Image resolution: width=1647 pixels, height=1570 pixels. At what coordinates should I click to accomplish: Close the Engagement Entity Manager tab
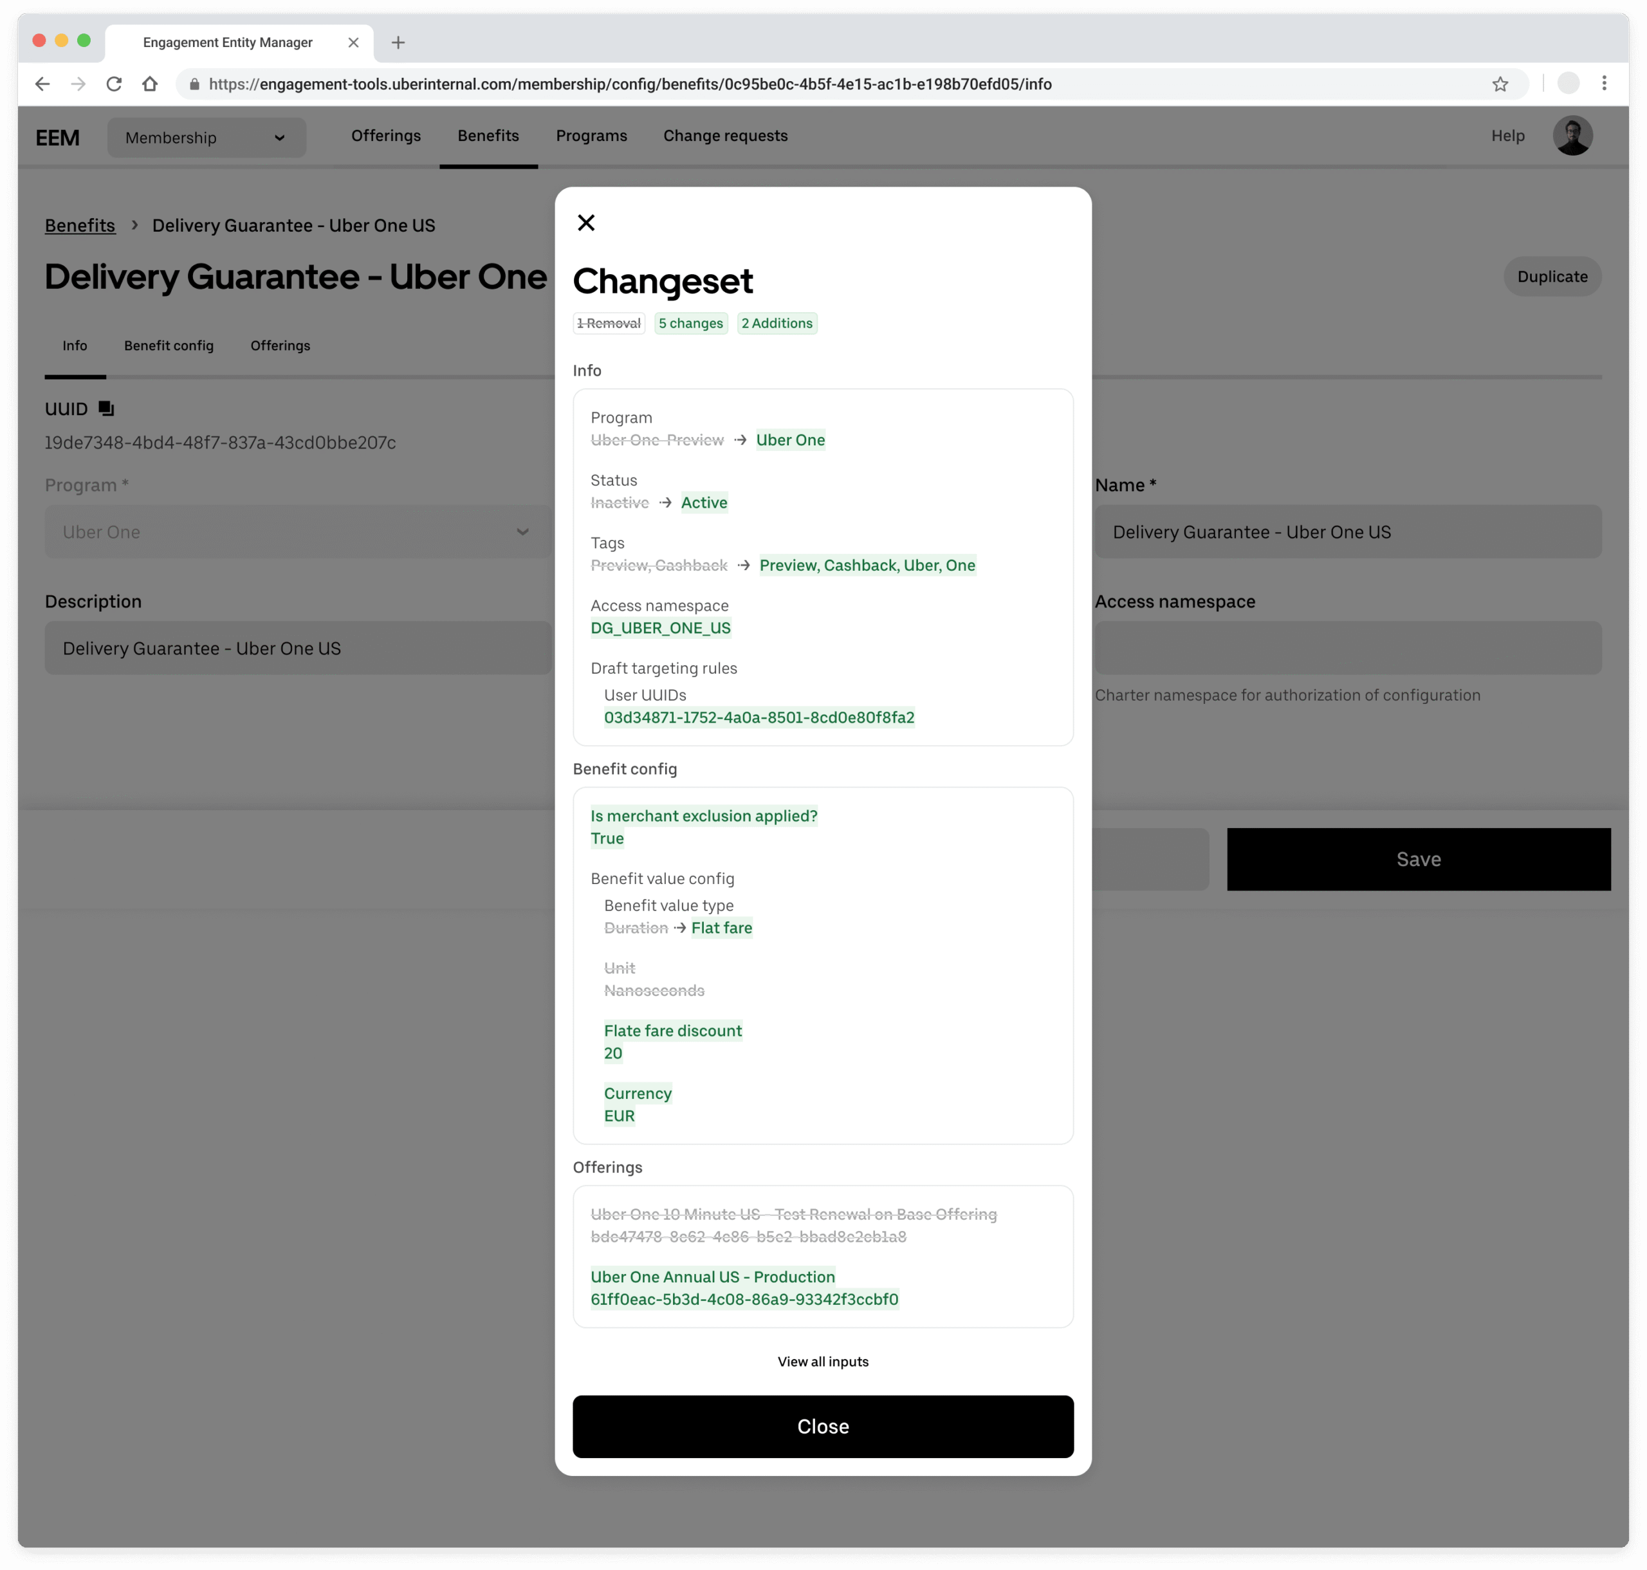(353, 42)
